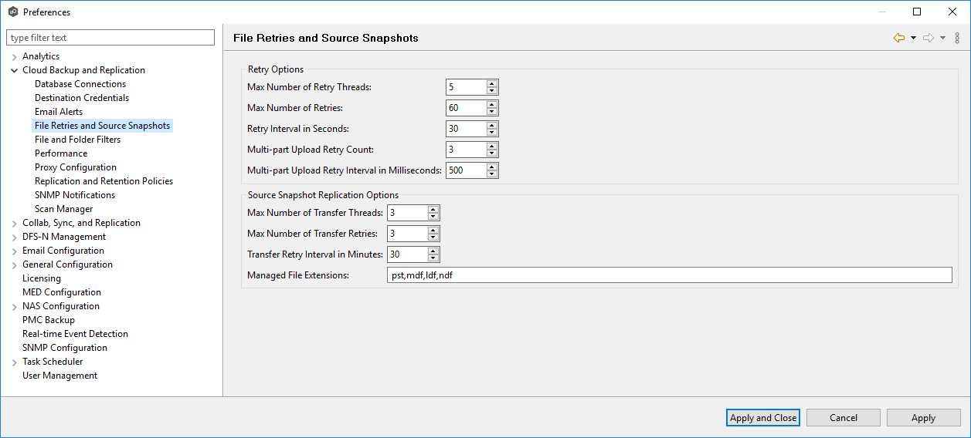Open the Email Alerts preferences page

(59, 112)
